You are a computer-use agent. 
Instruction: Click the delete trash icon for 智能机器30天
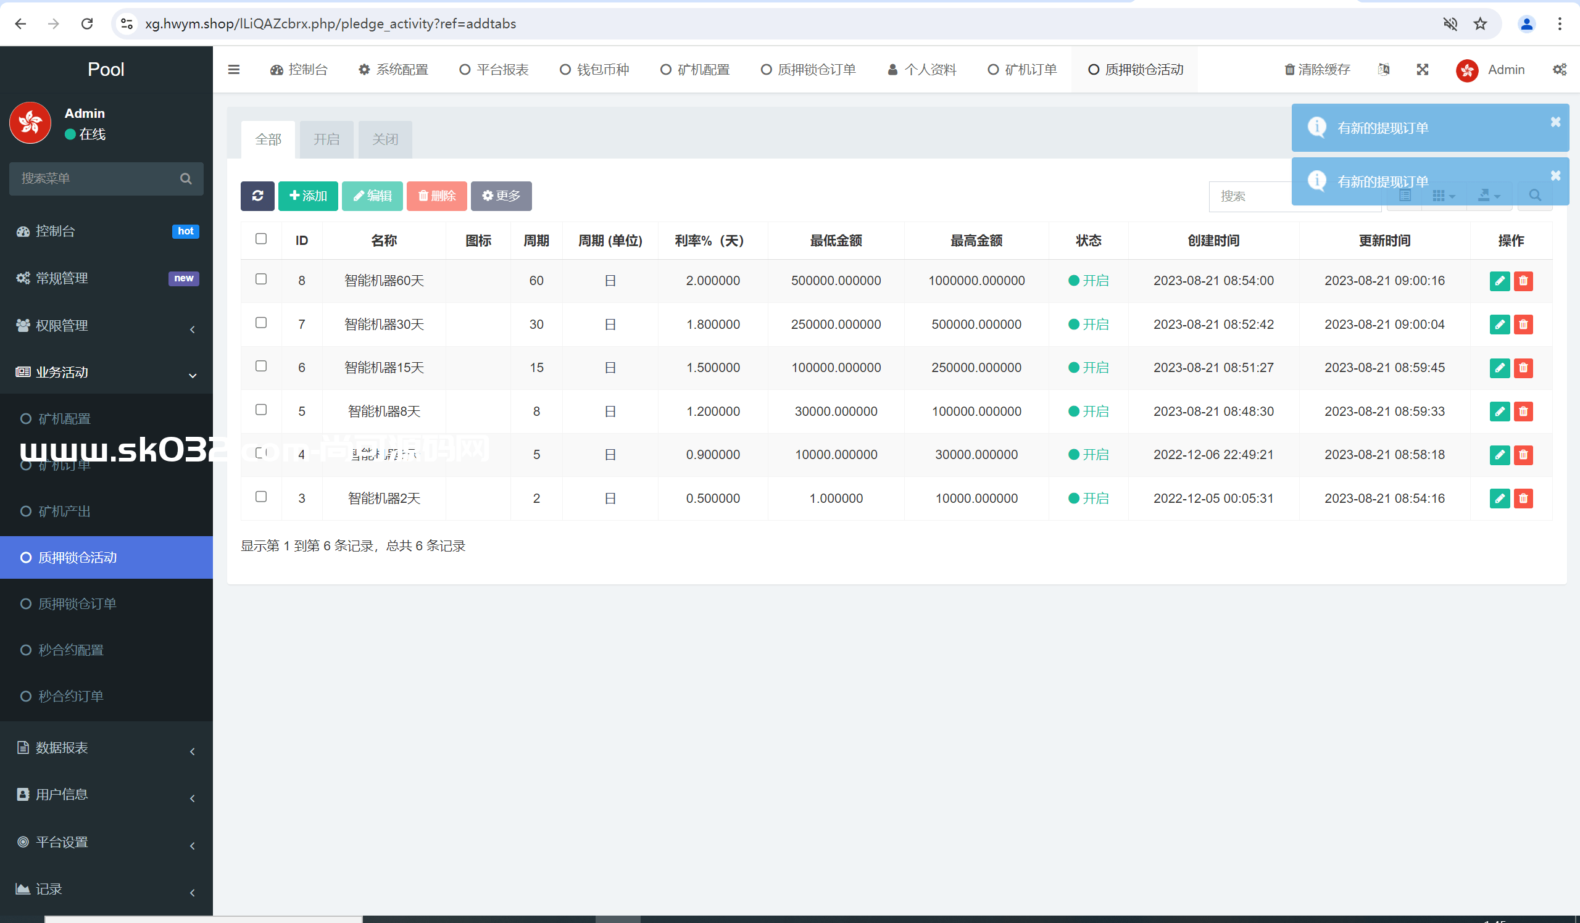point(1524,323)
